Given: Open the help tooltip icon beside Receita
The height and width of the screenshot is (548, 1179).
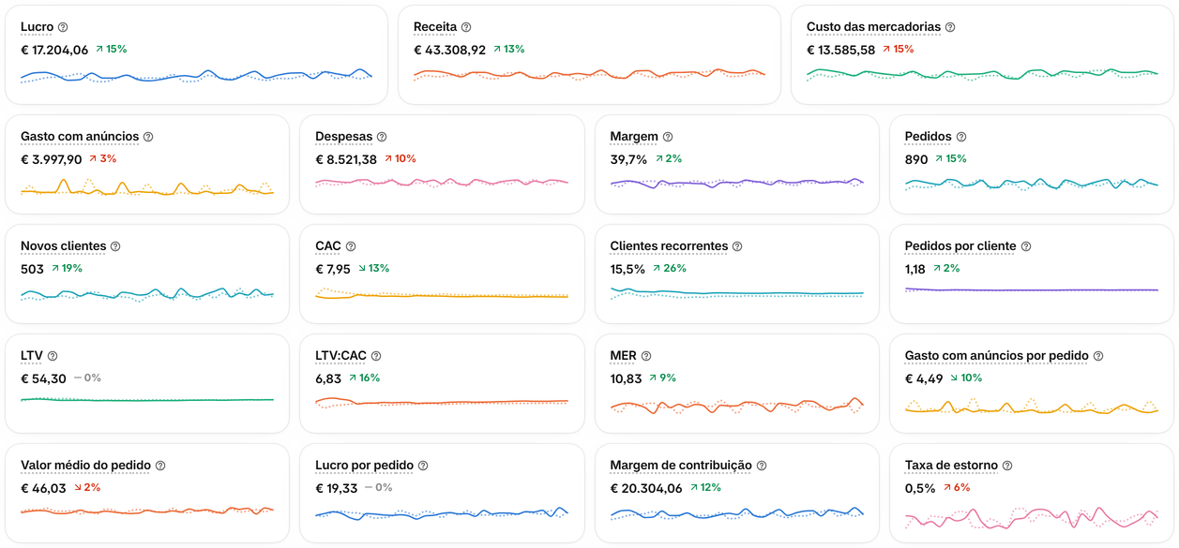Looking at the screenshot, I should [466, 27].
